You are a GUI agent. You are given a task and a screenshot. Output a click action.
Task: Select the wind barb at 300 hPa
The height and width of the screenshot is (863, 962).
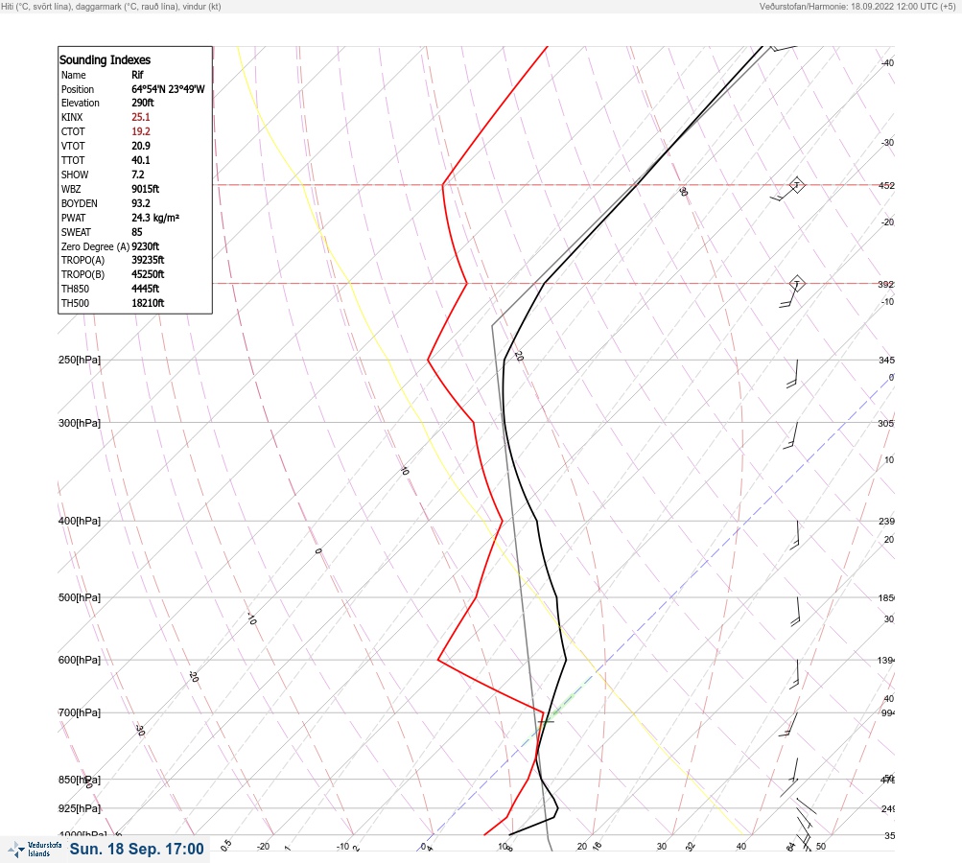[791, 435]
